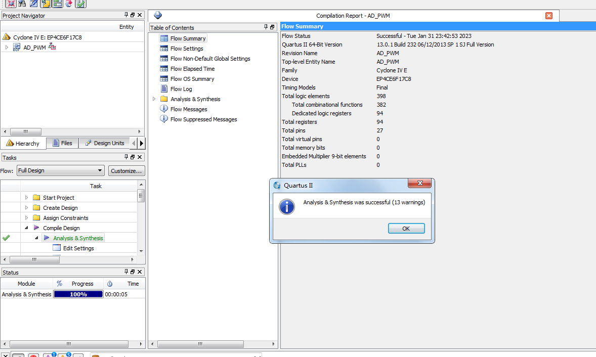
Task: Float the Tasks panel
Action: tap(133, 157)
